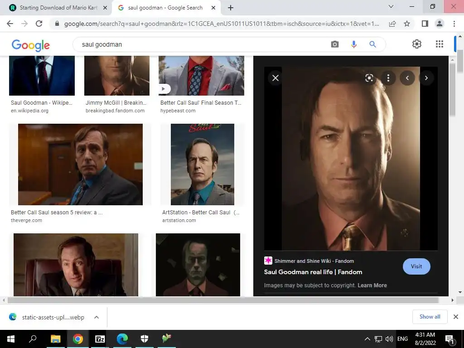Go to previous image in preview
This screenshot has height=348, width=464.
pos(407,78)
